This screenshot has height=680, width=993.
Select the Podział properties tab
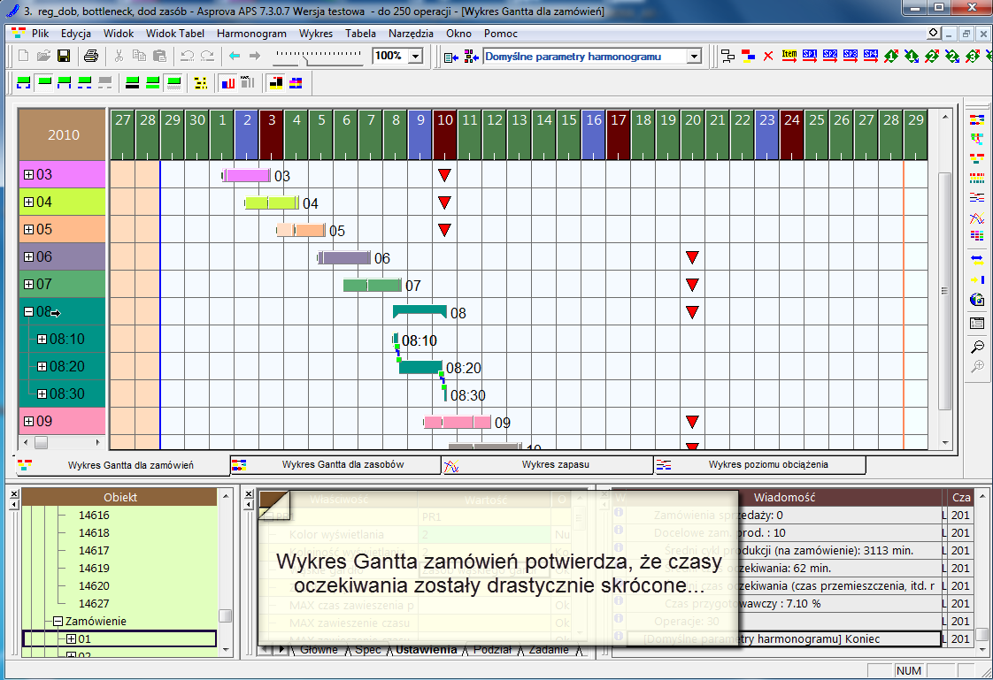(492, 650)
